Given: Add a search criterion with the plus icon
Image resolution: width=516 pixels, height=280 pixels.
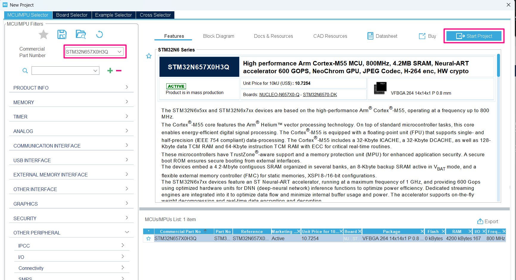Looking at the screenshot, I should 110,71.
